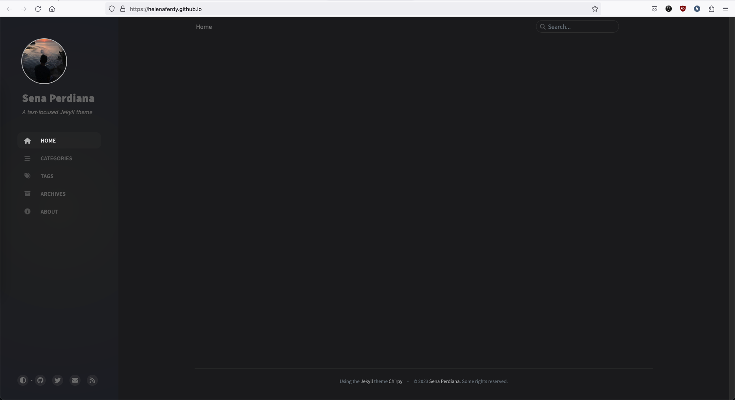
Task: Bookmark this page with star icon
Action: [595, 9]
